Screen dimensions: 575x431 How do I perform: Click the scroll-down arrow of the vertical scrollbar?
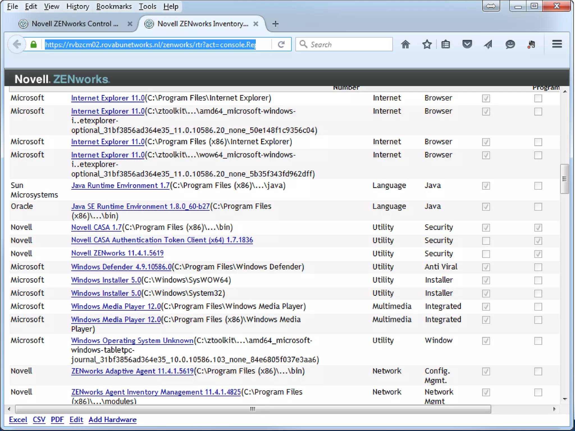[565, 399]
